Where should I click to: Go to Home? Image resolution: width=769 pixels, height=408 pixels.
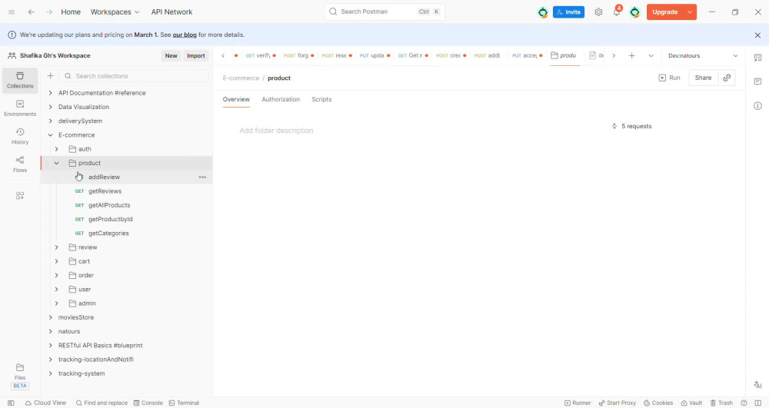(x=71, y=12)
